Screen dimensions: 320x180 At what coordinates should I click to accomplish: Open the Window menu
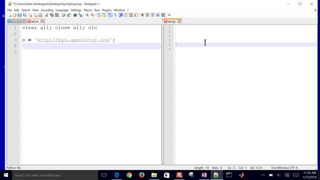click(x=119, y=10)
